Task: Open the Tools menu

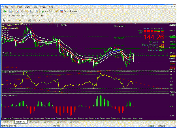Action: (x=35, y=7)
